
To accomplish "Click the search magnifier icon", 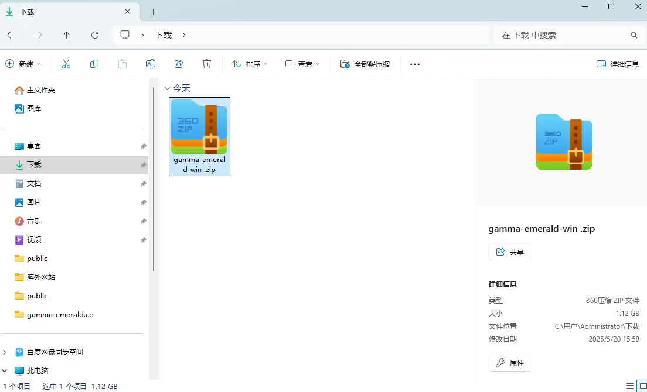I will (634, 35).
